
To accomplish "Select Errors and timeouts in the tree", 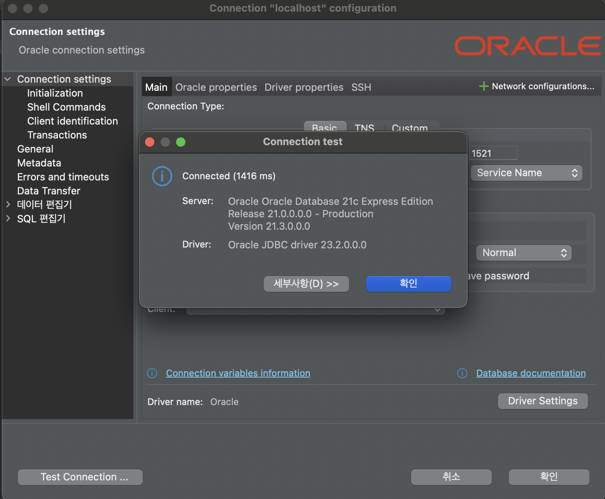I will pos(63,177).
